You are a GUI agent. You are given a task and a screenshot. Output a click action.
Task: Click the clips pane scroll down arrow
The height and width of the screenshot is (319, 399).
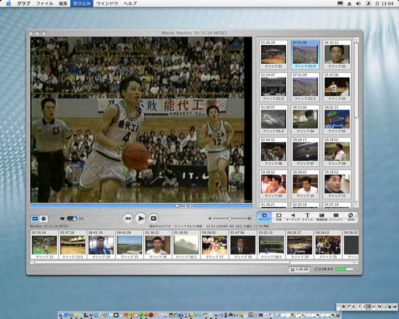click(356, 205)
